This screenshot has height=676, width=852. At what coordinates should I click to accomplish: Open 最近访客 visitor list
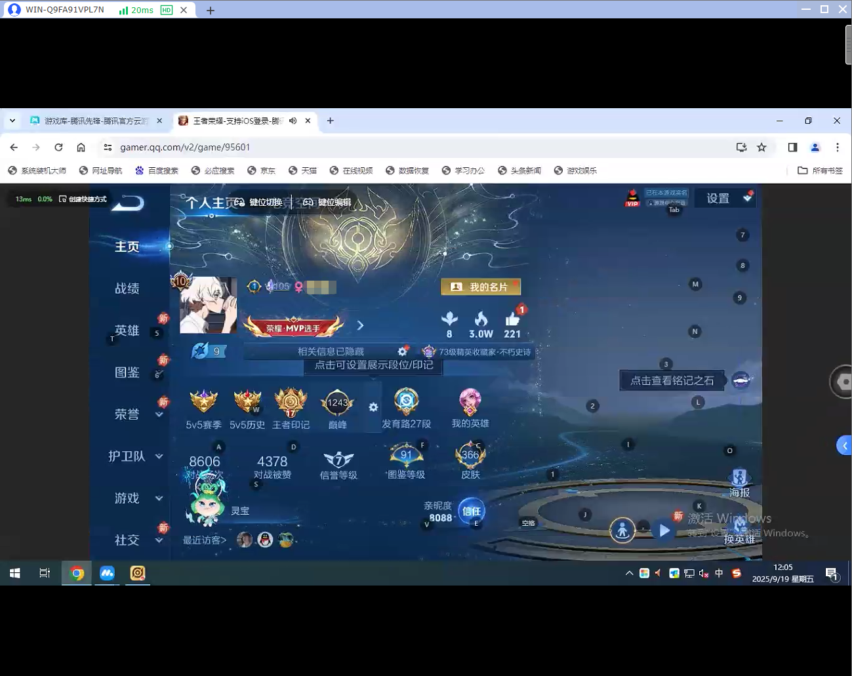tap(205, 540)
